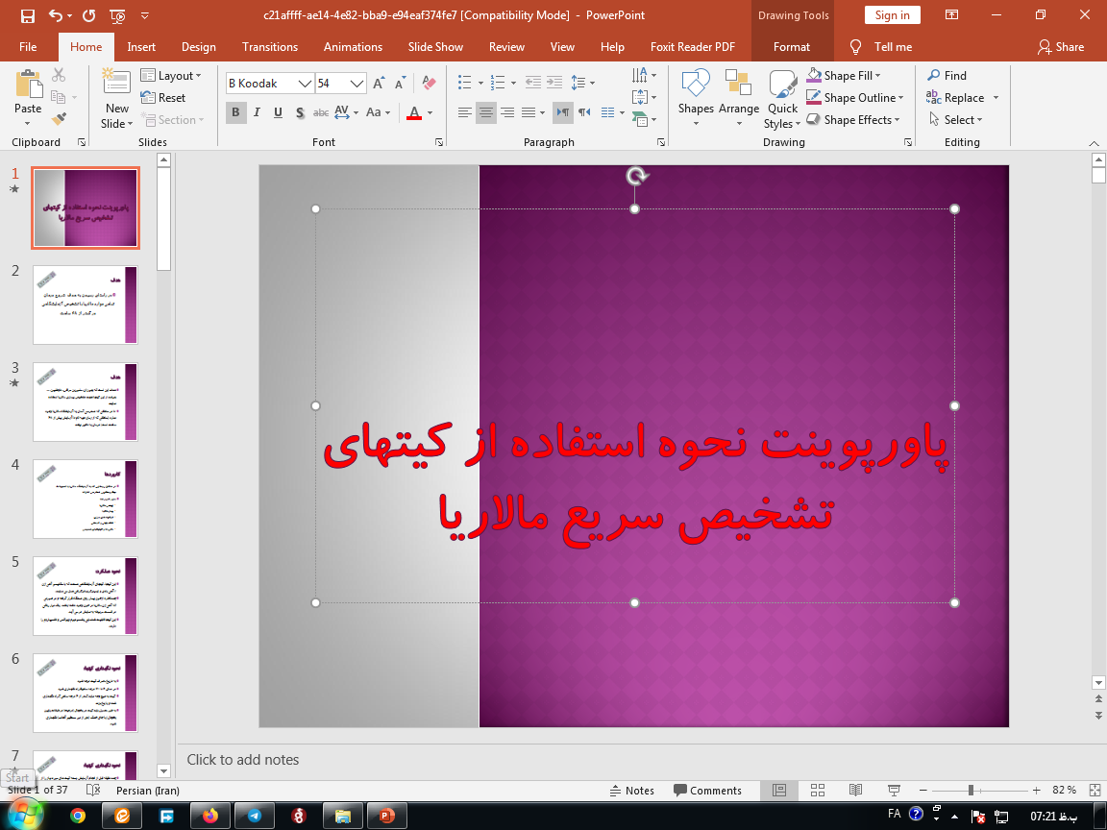Select the Center alignment icon
1107x830 pixels.
485,112
